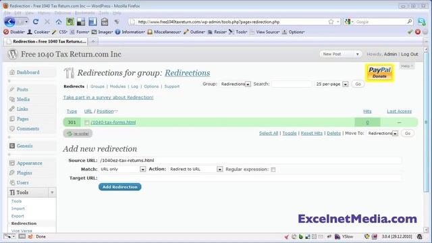Open Plugins in the admin sidebar
432x243 pixels.
(24, 173)
